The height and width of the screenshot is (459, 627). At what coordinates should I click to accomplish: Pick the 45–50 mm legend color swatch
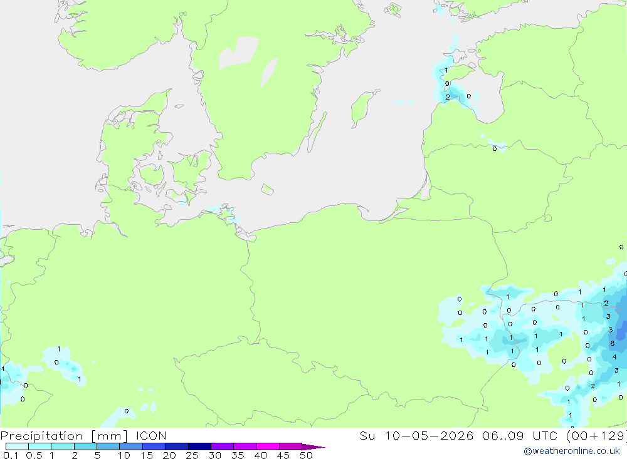(291, 446)
